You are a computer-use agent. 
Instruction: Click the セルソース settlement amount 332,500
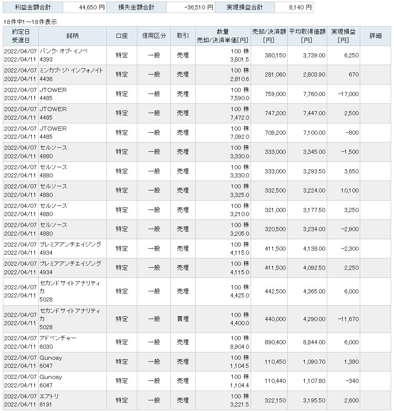point(275,190)
